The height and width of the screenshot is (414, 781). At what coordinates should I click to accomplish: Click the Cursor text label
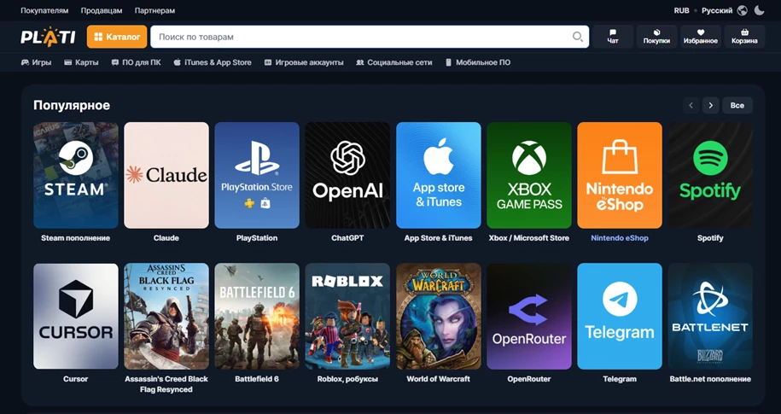[x=76, y=379]
